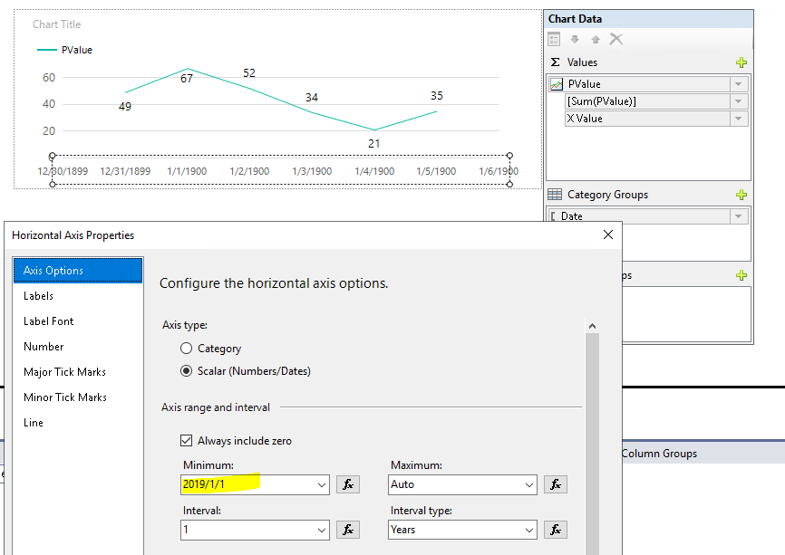Open expression editor for Interval type

click(x=555, y=530)
